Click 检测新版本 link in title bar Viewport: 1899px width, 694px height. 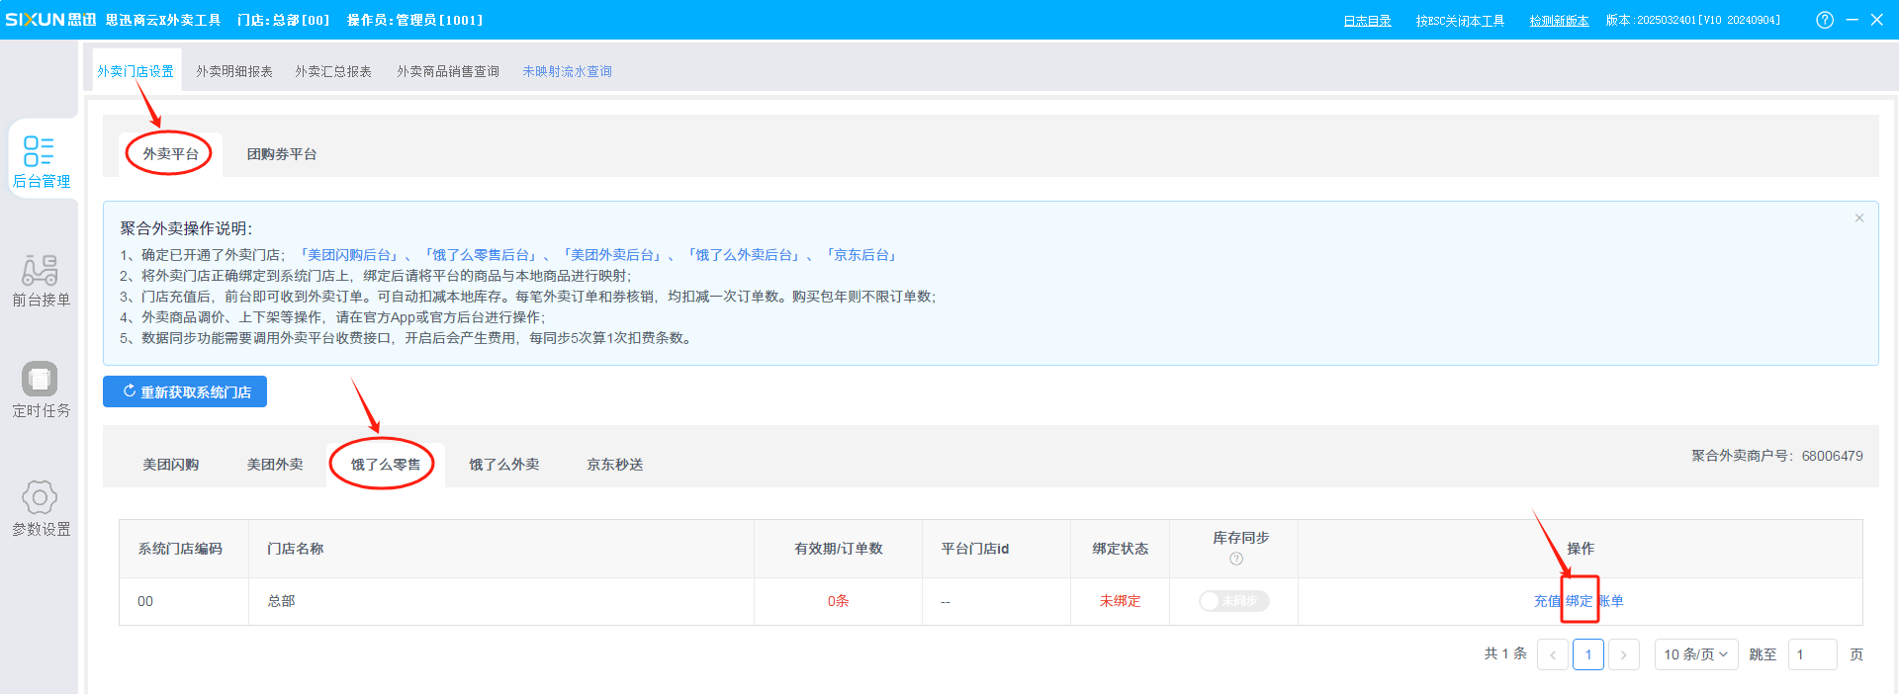[1559, 21]
